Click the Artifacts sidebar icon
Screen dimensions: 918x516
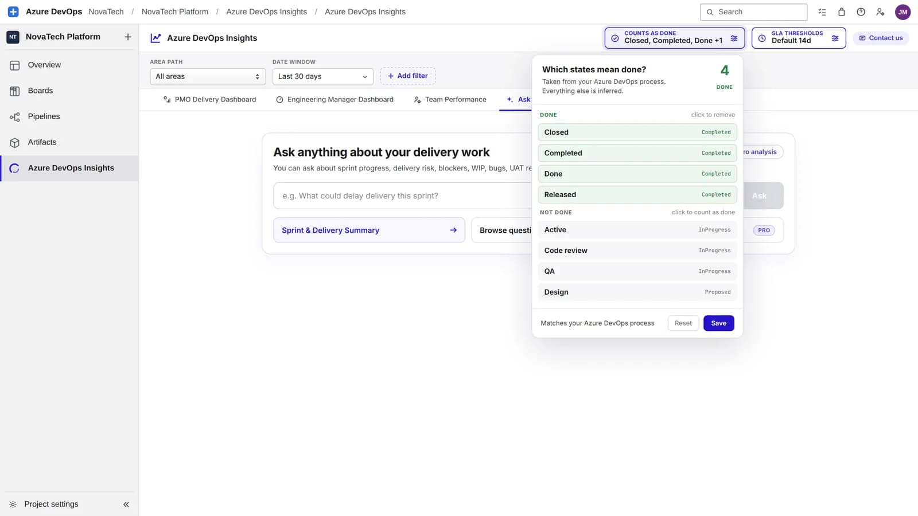pos(15,142)
